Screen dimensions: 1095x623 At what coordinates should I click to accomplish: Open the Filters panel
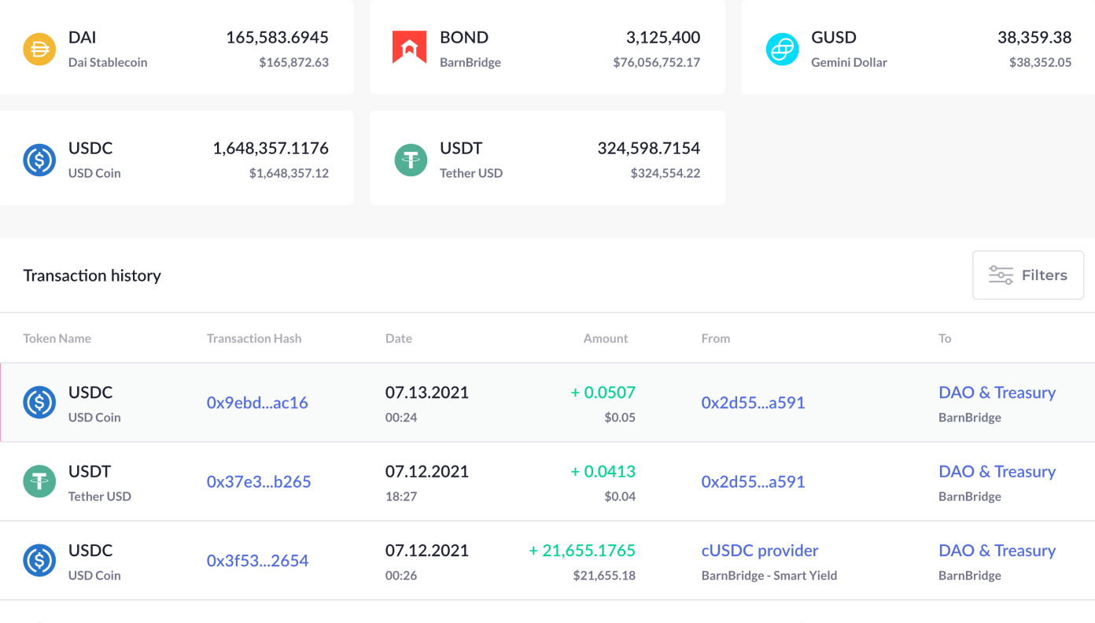1027,275
